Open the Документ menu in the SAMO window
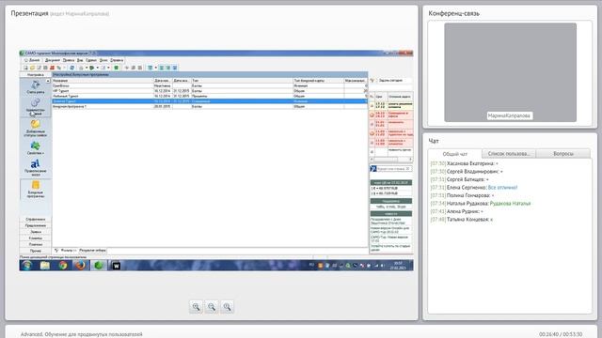 pos(53,60)
